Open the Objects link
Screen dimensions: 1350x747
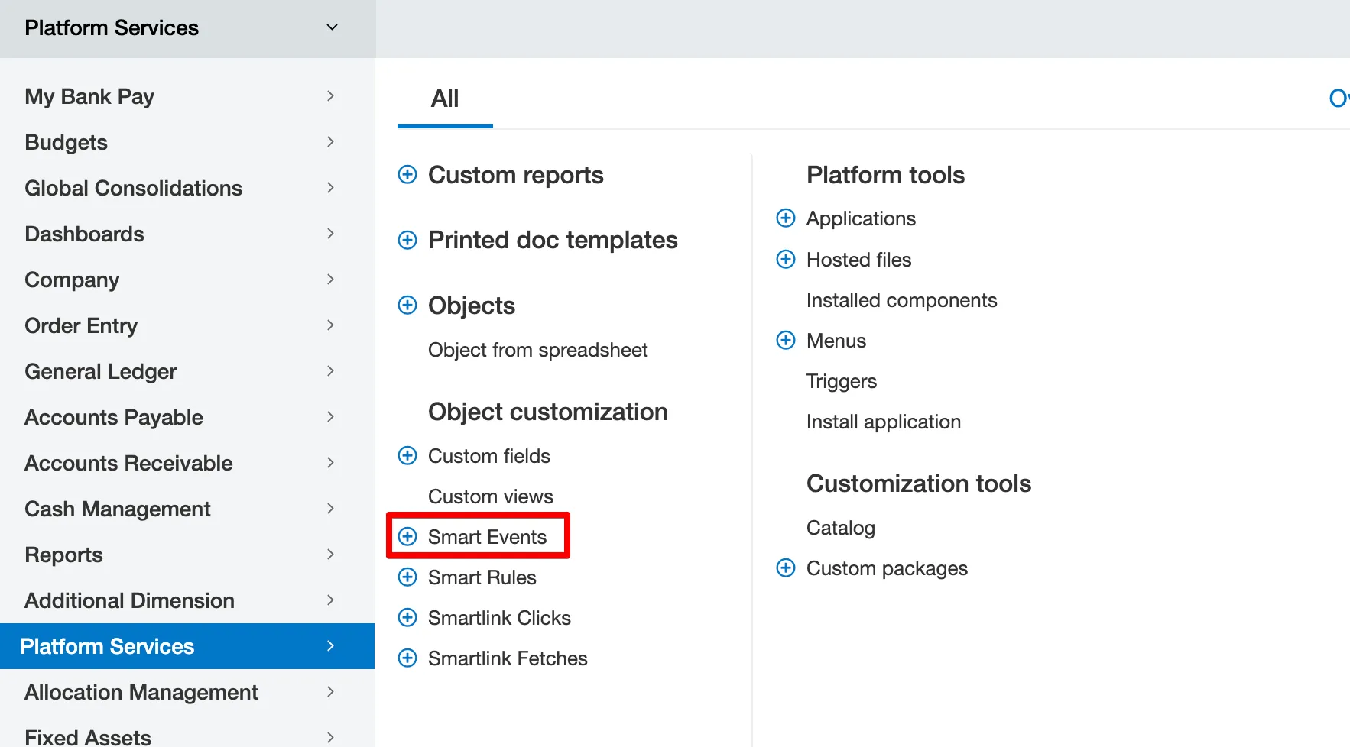[x=472, y=306]
